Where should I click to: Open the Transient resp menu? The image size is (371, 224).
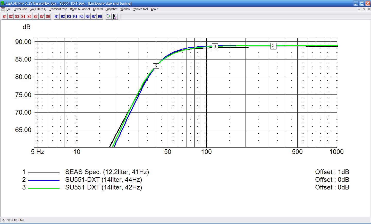(58, 9)
